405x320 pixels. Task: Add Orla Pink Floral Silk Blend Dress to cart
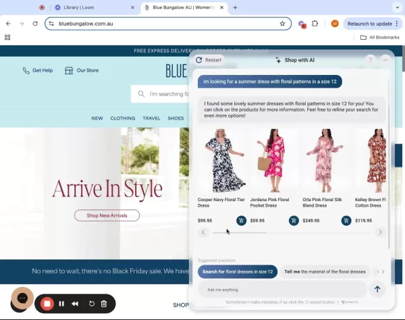(x=346, y=221)
